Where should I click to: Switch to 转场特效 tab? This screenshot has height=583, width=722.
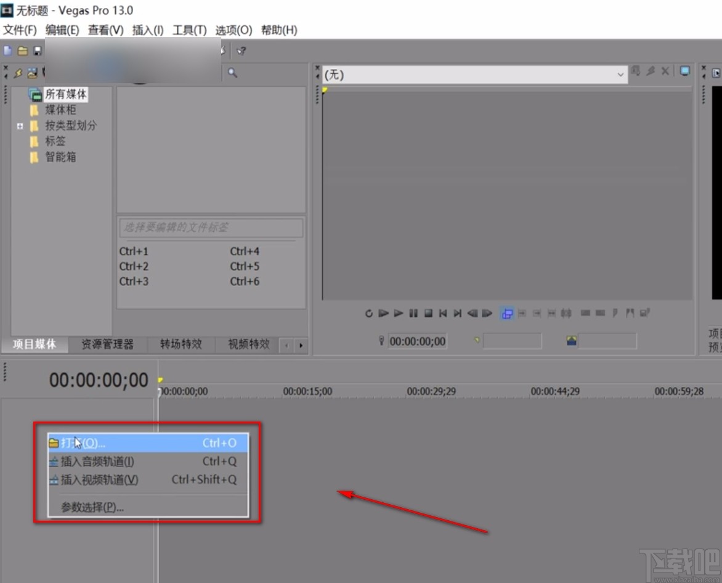181,344
